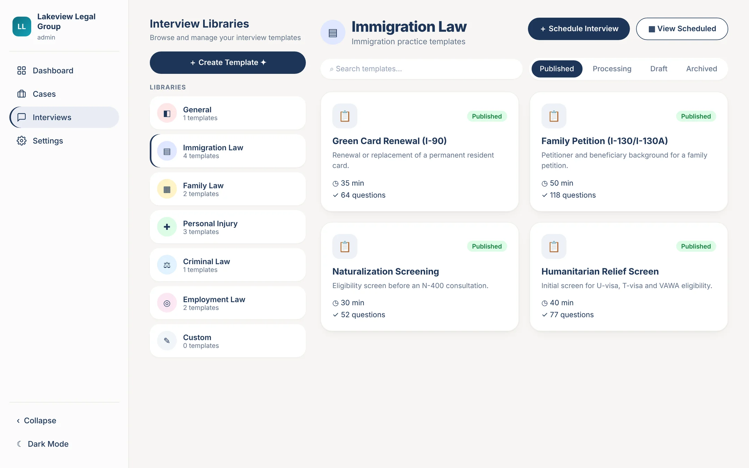Click the '40 min' duration text

[562, 303]
